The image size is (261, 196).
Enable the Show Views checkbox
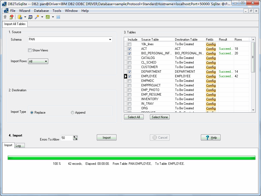(x=30, y=50)
